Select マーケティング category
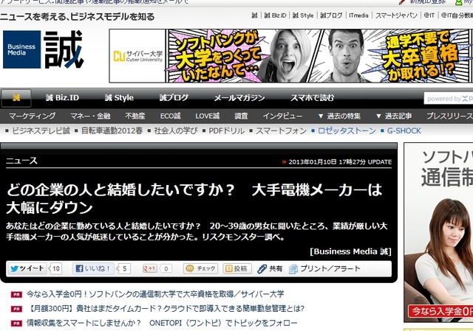This screenshot has width=473, height=331. (x=33, y=116)
